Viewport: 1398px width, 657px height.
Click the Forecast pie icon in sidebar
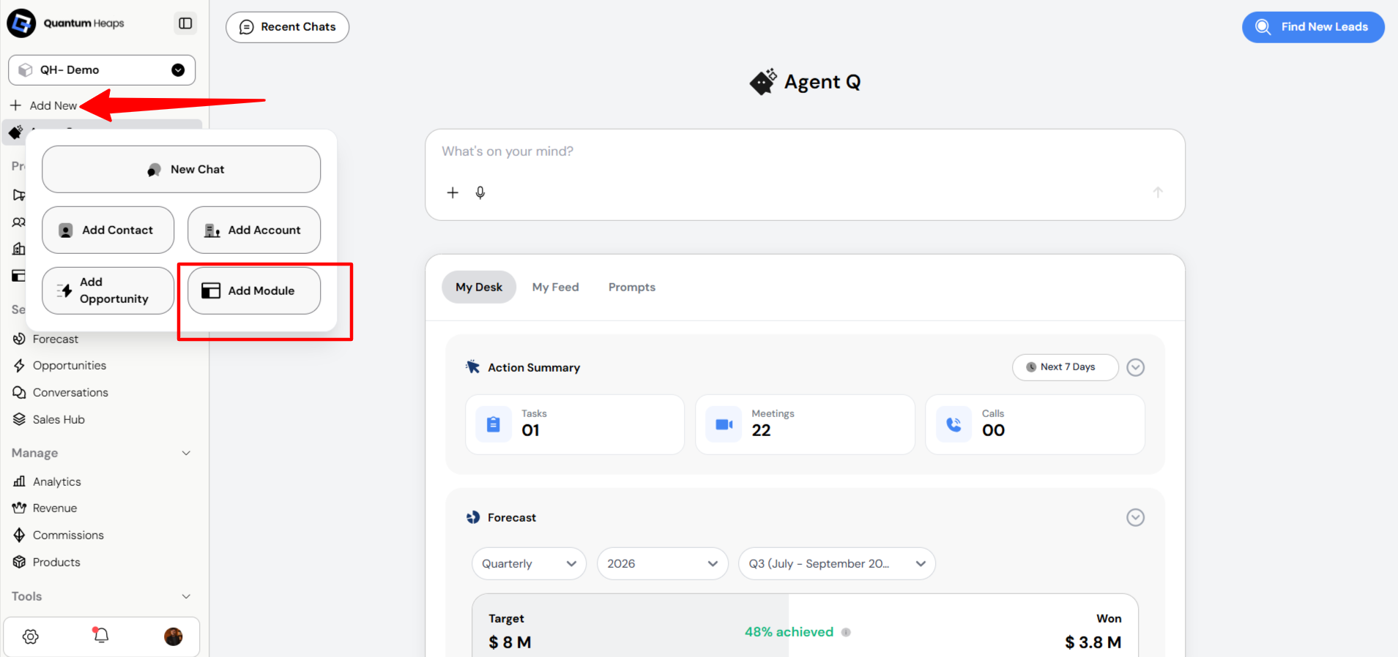click(x=19, y=339)
